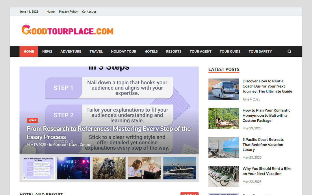The height and width of the screenshot is (195, 312).
Task: Click the May 17, 2025 post date
Action: 36,145
